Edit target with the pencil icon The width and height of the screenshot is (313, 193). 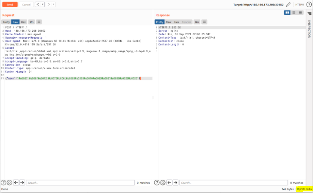coord(288,4)
